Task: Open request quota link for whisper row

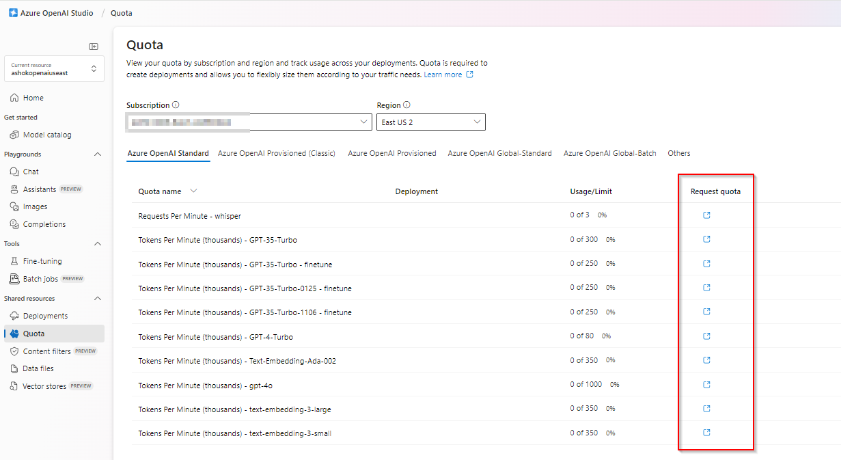Action: tap(706, 215)
